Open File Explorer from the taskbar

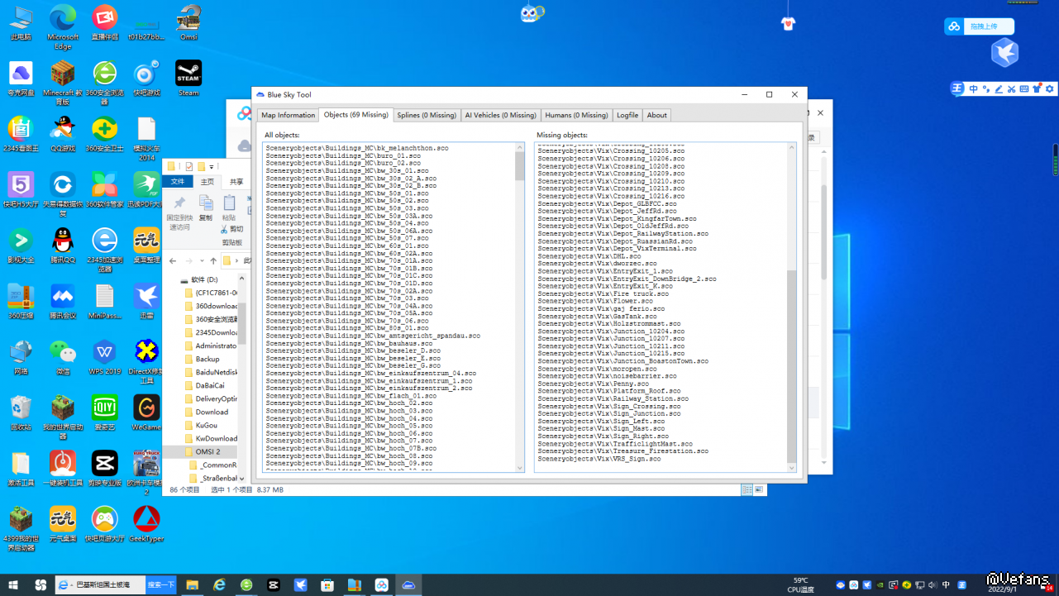[x=192, y=585]
